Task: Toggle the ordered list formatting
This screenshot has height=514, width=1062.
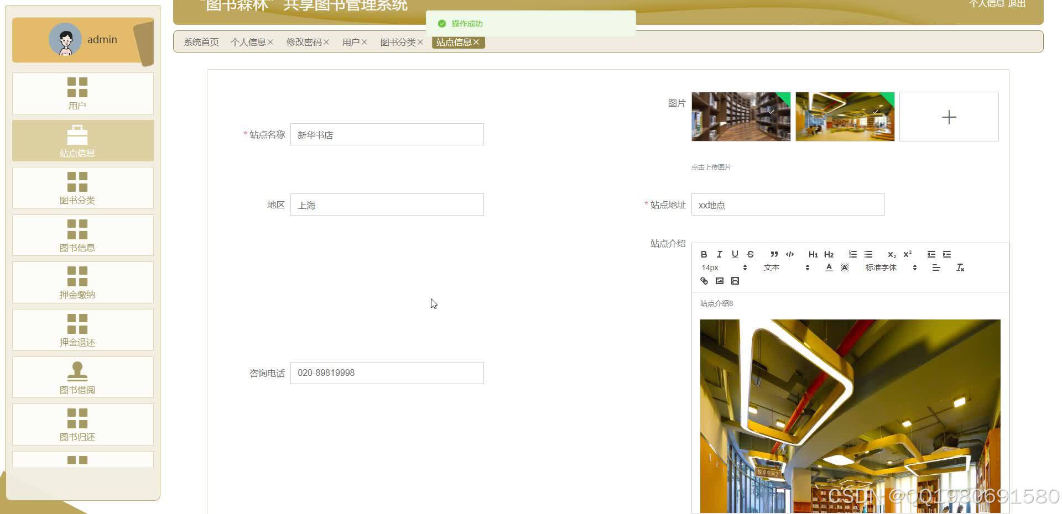Action: (852, 254)
